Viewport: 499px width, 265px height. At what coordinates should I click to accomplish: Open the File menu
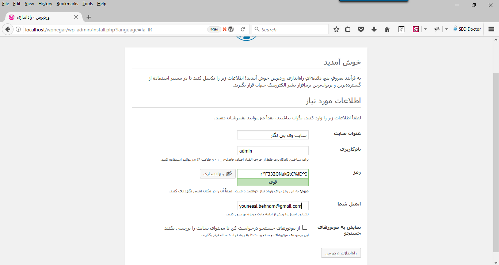(x=5, y=4)
